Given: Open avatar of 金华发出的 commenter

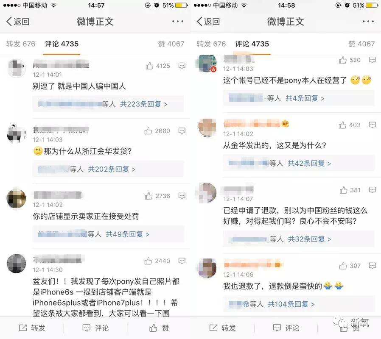Looking at the screenshot, I should tap(207, 128).
